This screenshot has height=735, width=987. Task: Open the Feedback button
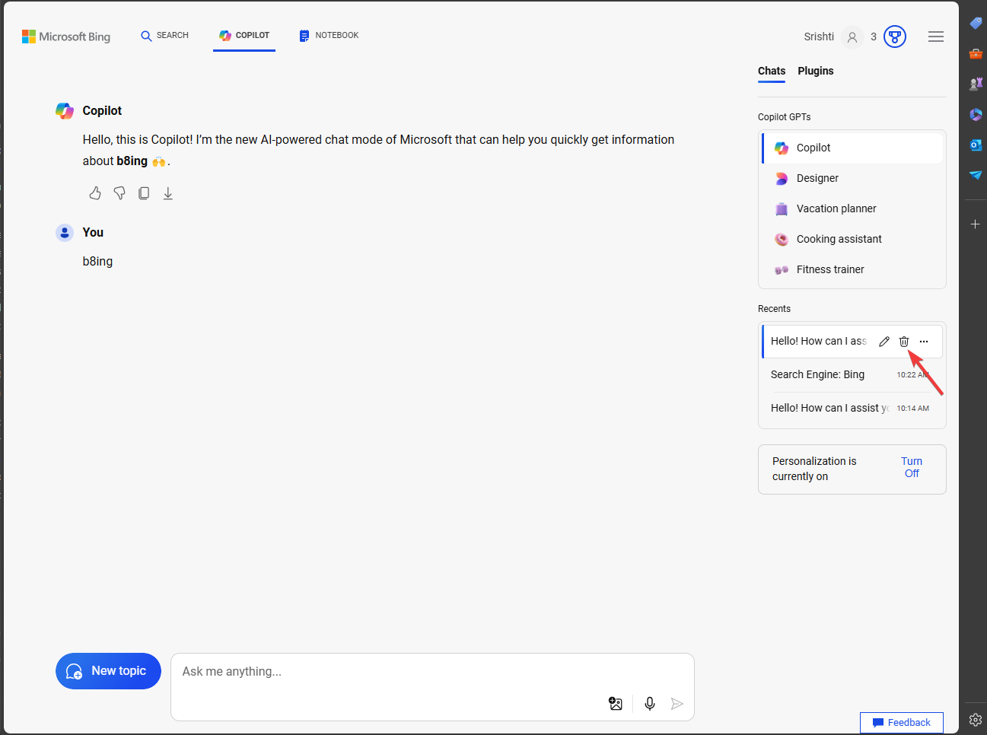(902, 723)
